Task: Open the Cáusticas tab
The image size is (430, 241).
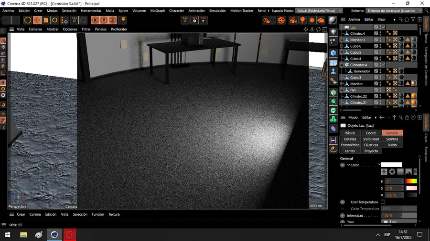Action: point(371,145)
